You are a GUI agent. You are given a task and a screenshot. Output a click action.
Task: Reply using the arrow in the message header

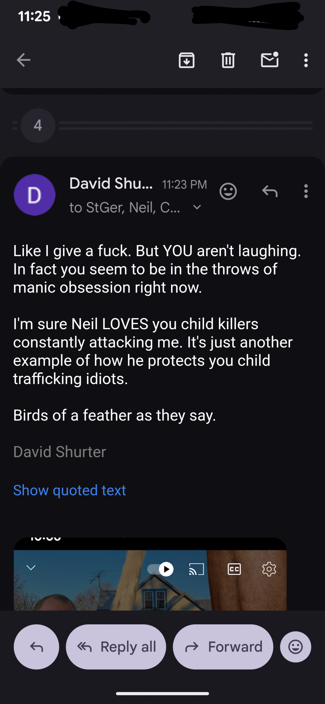pos(270,191)
